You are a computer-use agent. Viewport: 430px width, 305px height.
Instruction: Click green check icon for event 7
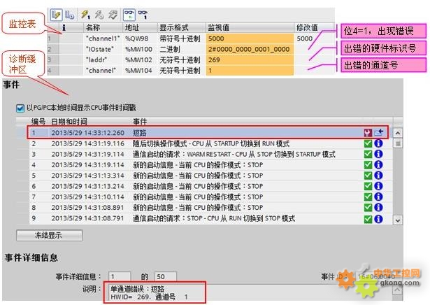point(368,197)
